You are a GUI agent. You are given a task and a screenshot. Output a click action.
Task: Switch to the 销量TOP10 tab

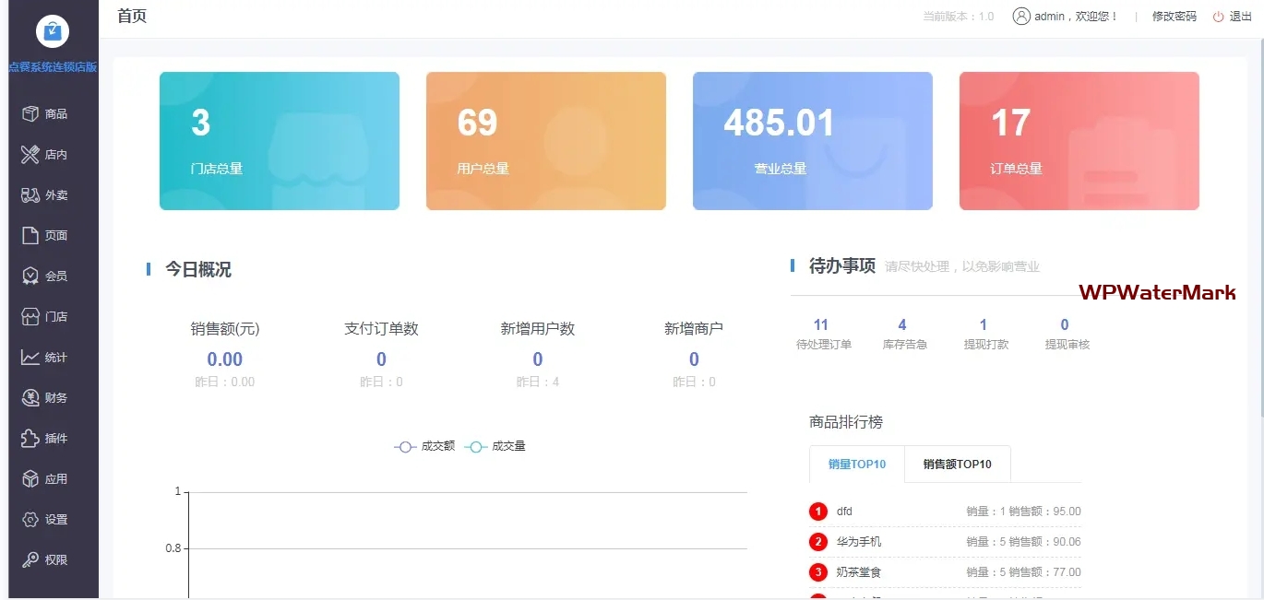(856, 465)
